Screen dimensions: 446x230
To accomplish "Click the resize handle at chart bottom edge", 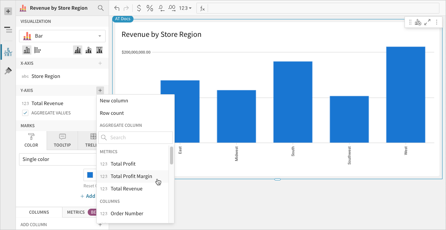I will coord(277,179).
